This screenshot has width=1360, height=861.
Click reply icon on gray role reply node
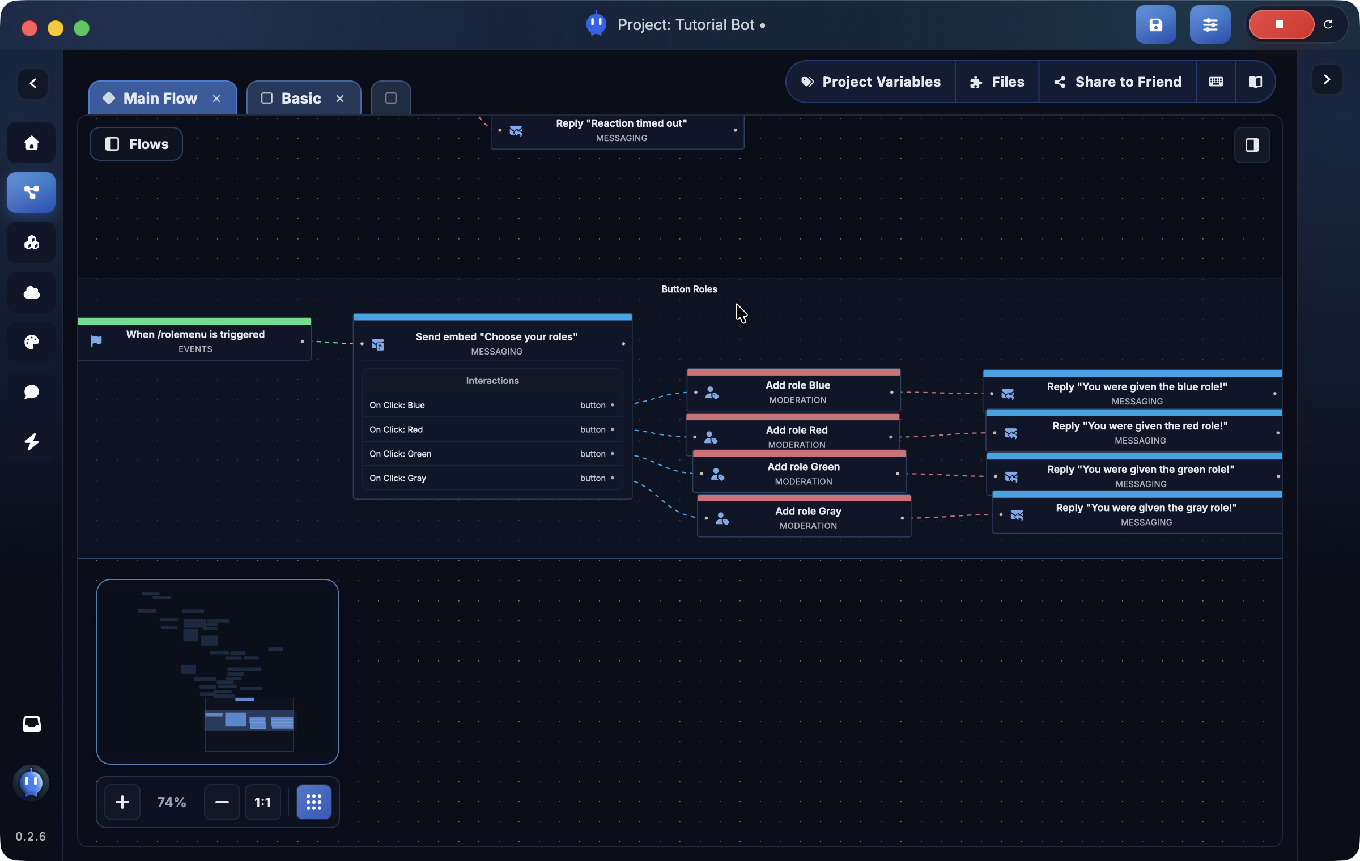1017,515
